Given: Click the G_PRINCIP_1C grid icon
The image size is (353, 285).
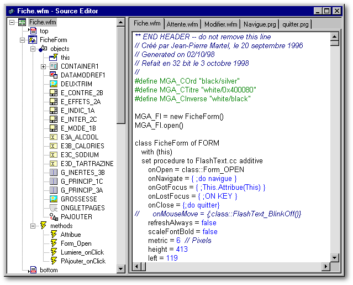Looking at the screenshot, I should 54,182.
